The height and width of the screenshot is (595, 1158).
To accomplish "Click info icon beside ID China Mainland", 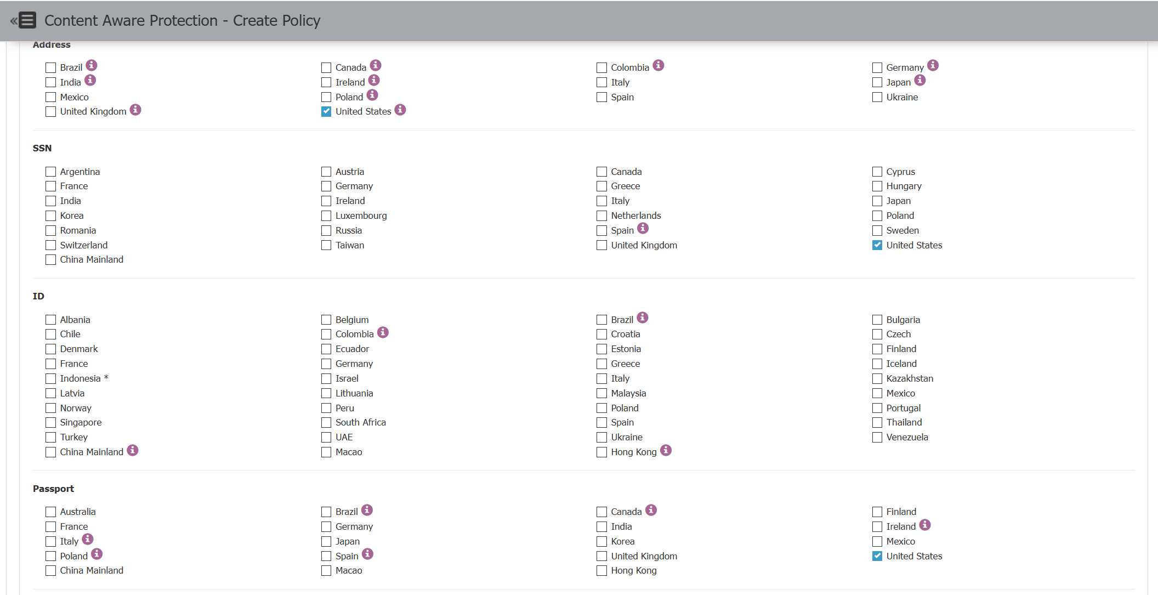I will point(133,450).
